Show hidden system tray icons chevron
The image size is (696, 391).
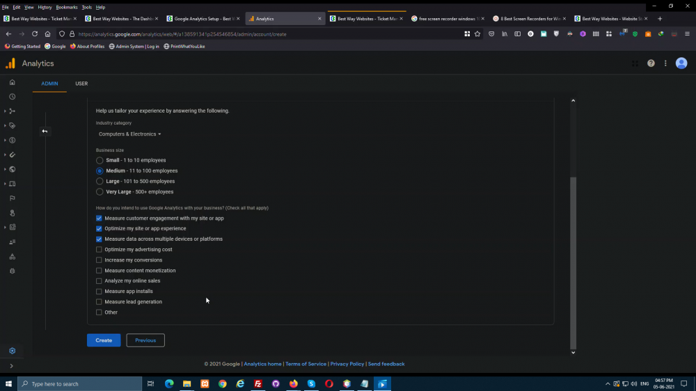[x=608, y=384]
